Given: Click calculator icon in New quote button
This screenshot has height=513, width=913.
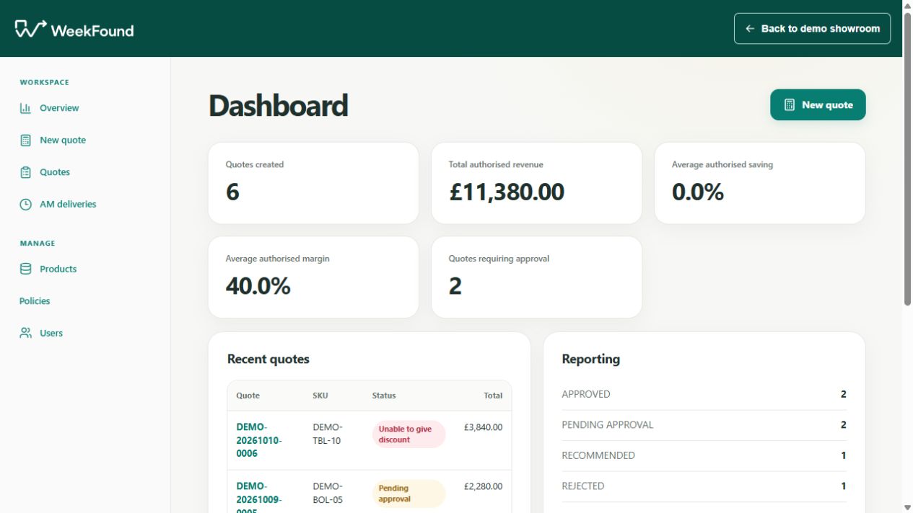Looking at the screenshot, I should (x=790, y=105).
